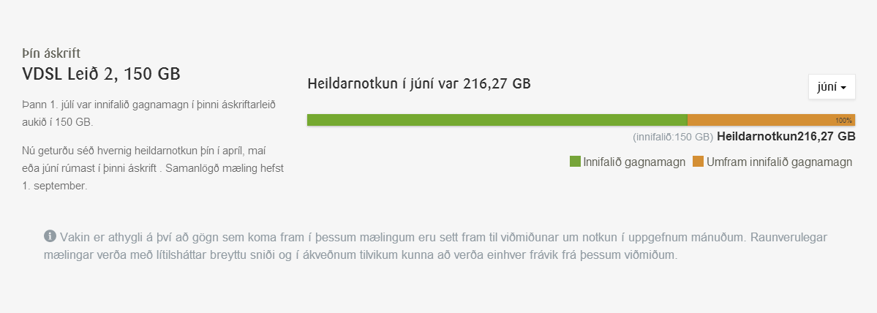
Task: Click the Heildarnotkun í júní var 216,27 GB heading
Action: pyautogui.click(x=419, y=83)
